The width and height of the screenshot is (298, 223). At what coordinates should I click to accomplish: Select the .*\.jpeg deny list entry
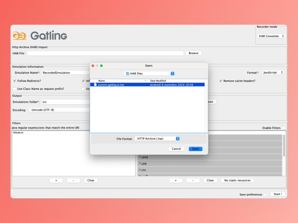click(x=210, y=157)
